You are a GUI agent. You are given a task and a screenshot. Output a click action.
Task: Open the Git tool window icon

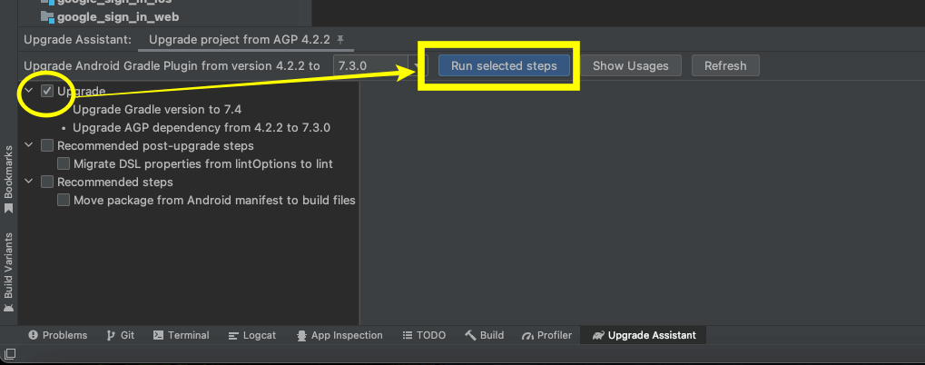[x=111, y=336]
